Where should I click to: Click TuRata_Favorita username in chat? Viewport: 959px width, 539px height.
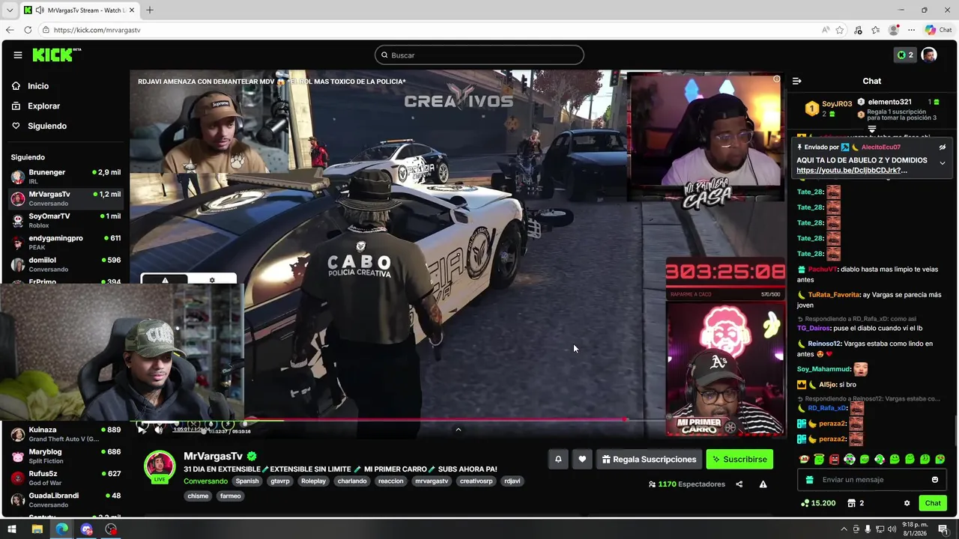tap(834, 295)
